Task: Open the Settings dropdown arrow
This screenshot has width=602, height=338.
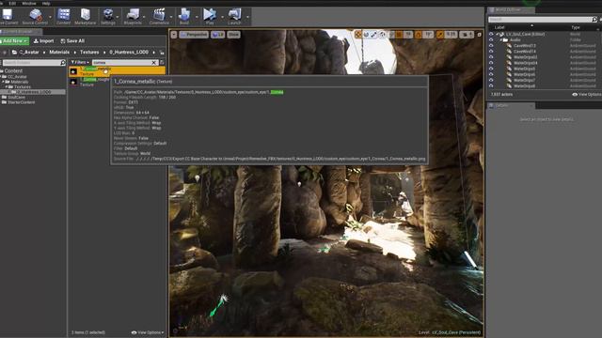Action: 118,17
